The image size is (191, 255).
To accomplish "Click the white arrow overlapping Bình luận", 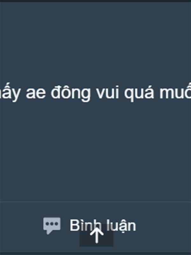I will click(x=97, y=235).
